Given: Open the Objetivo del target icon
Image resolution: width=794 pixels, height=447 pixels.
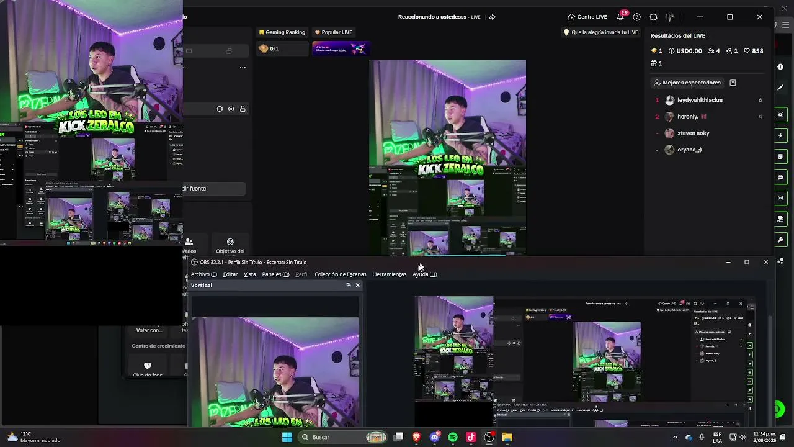Looking at the screenshot, I should [230, 242].
